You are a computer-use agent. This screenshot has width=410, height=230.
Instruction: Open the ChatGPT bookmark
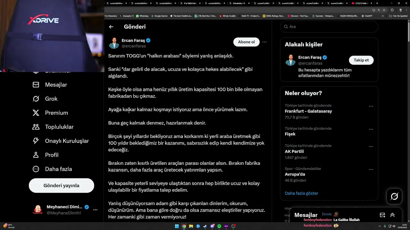[367, 16]
